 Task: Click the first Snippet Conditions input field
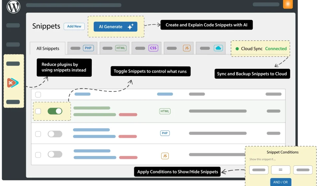point(259,170)
